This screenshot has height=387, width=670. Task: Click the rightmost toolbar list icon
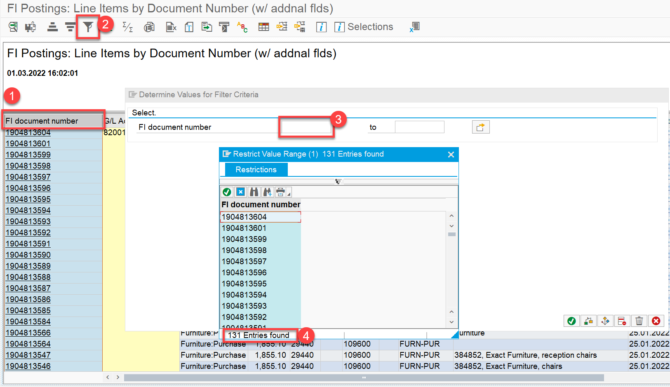[414, 27]
